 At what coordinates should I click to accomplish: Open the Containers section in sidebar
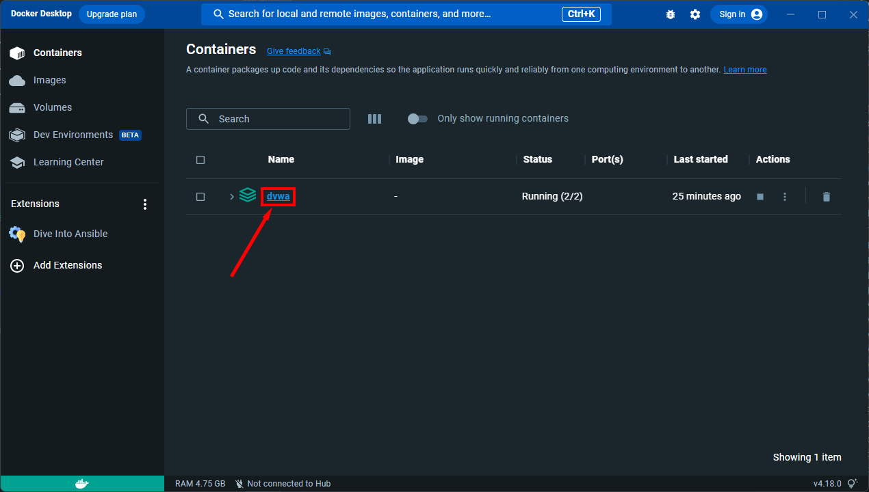(57, 53)
